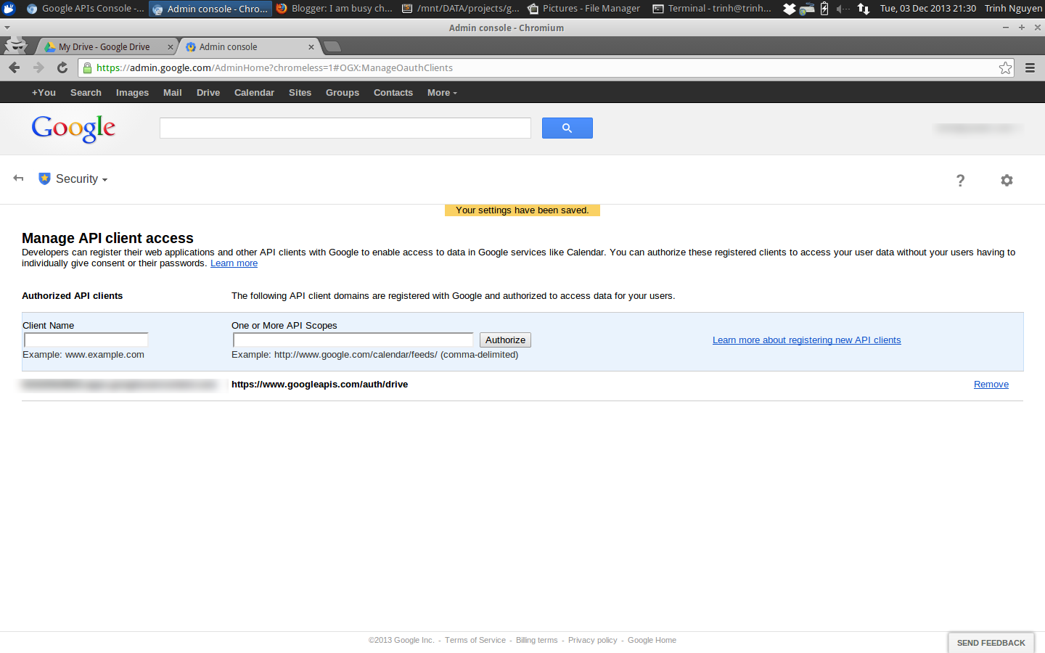Screen dimensions: 1045x653
Task: Go back using the admin back arrow
Action: point(18,178)
